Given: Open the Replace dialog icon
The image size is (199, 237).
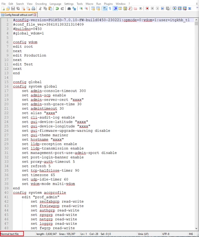Looking at the screenshot, I should tap(74, 9).
